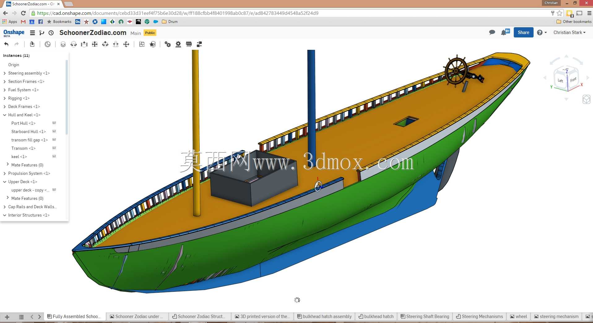
Task: Reload the browser page
Action: tap(23, 13)
